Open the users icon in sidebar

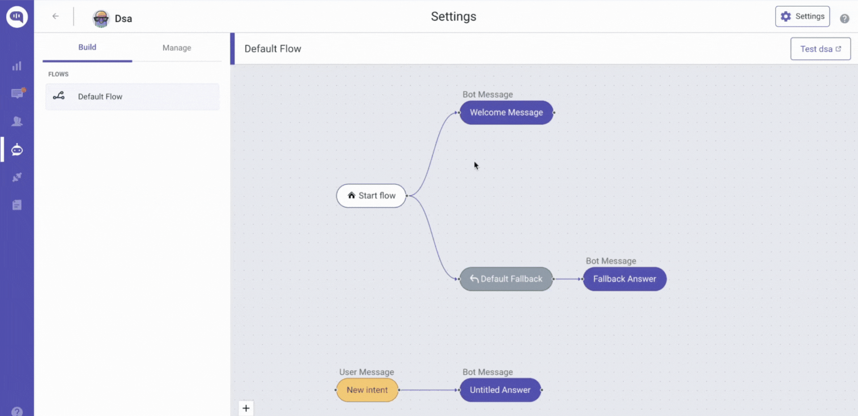(x=17, y=121)
